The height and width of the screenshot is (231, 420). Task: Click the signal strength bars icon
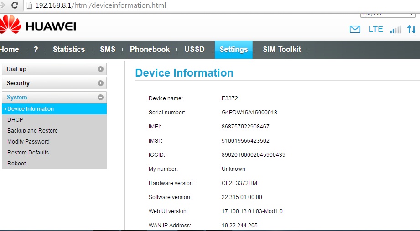[x=396, y=29]
